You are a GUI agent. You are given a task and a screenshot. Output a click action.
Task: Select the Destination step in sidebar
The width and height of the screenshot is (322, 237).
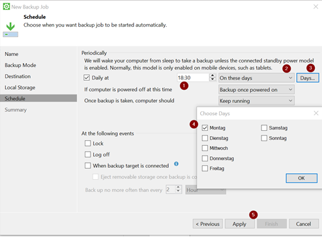[x=18, y=76]
